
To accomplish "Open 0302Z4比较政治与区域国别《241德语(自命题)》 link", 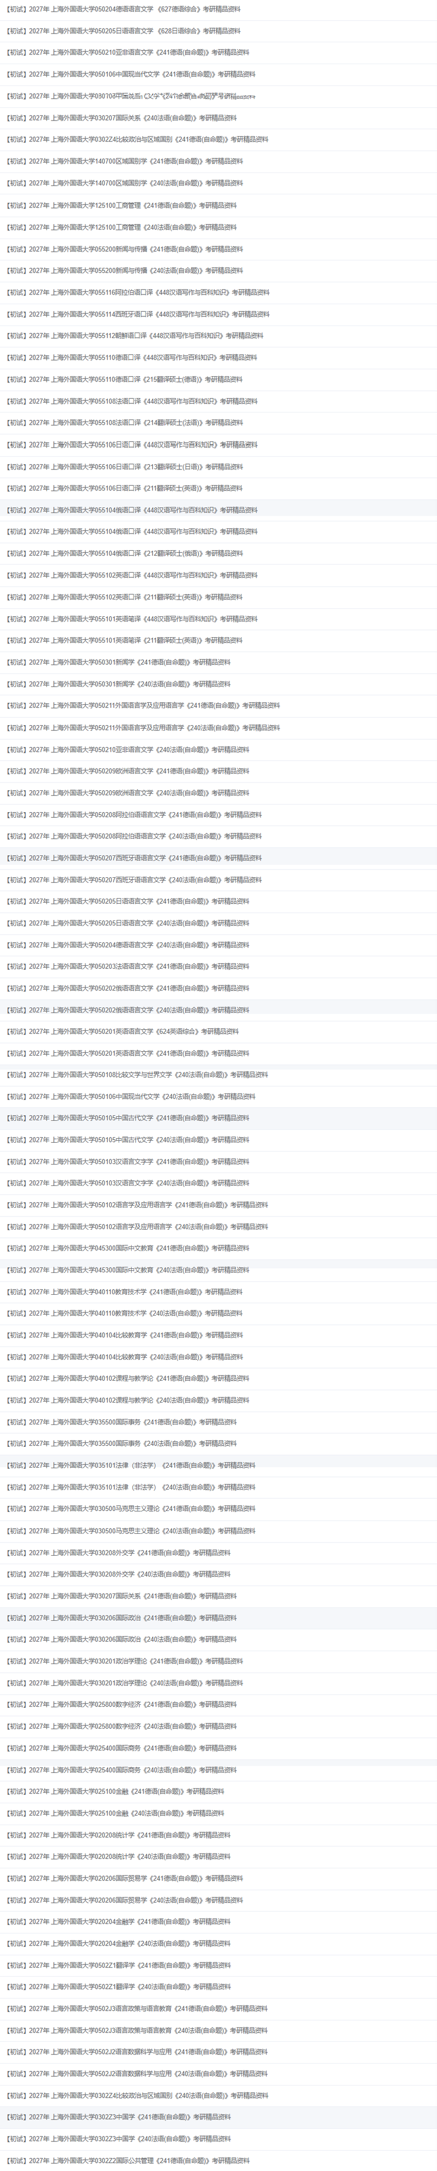I will pyautogui.click(x=137, y=140).
